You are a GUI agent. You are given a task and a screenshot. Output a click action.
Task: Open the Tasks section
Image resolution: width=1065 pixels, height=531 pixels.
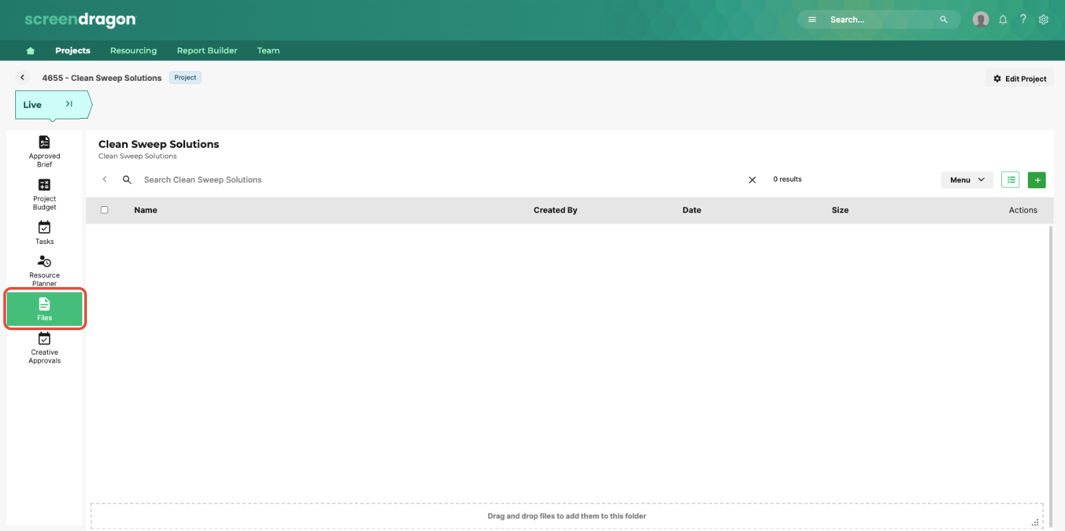(x=44, y=233)
